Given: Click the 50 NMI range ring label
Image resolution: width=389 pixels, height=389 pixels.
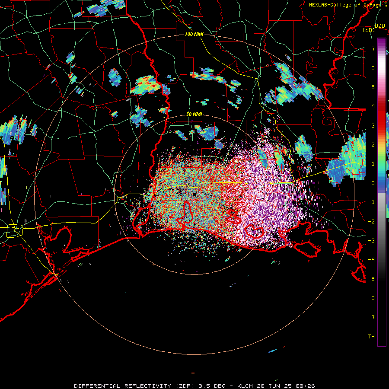Looking at the screenshot, I should click(x=194, y=115).
